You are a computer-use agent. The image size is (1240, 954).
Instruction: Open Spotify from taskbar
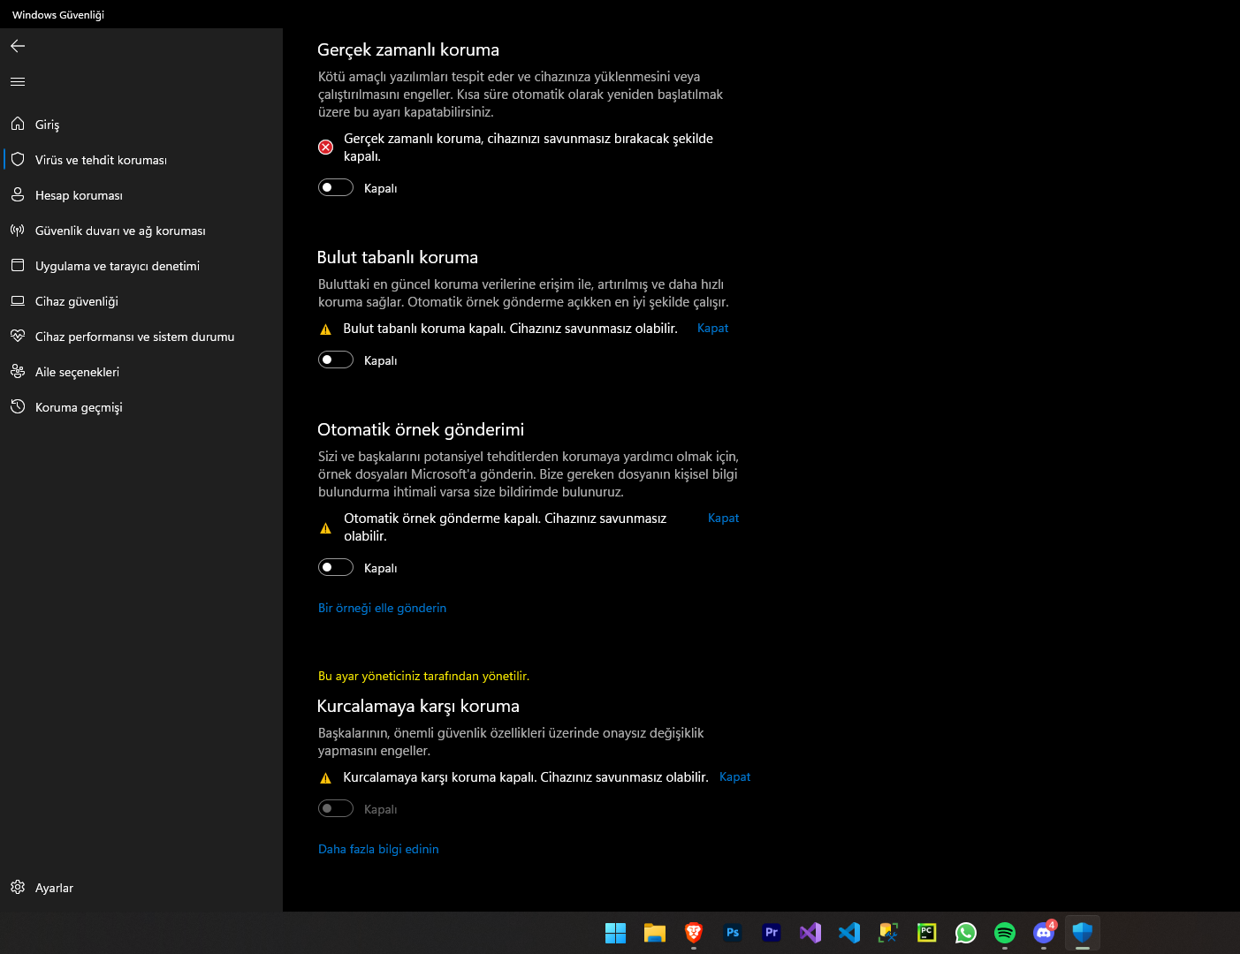[x=1005, y=933]
